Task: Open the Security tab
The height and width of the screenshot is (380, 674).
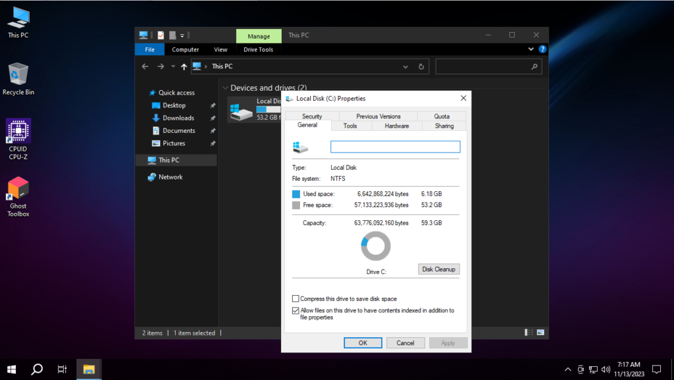Action: (x=312, y=116)
